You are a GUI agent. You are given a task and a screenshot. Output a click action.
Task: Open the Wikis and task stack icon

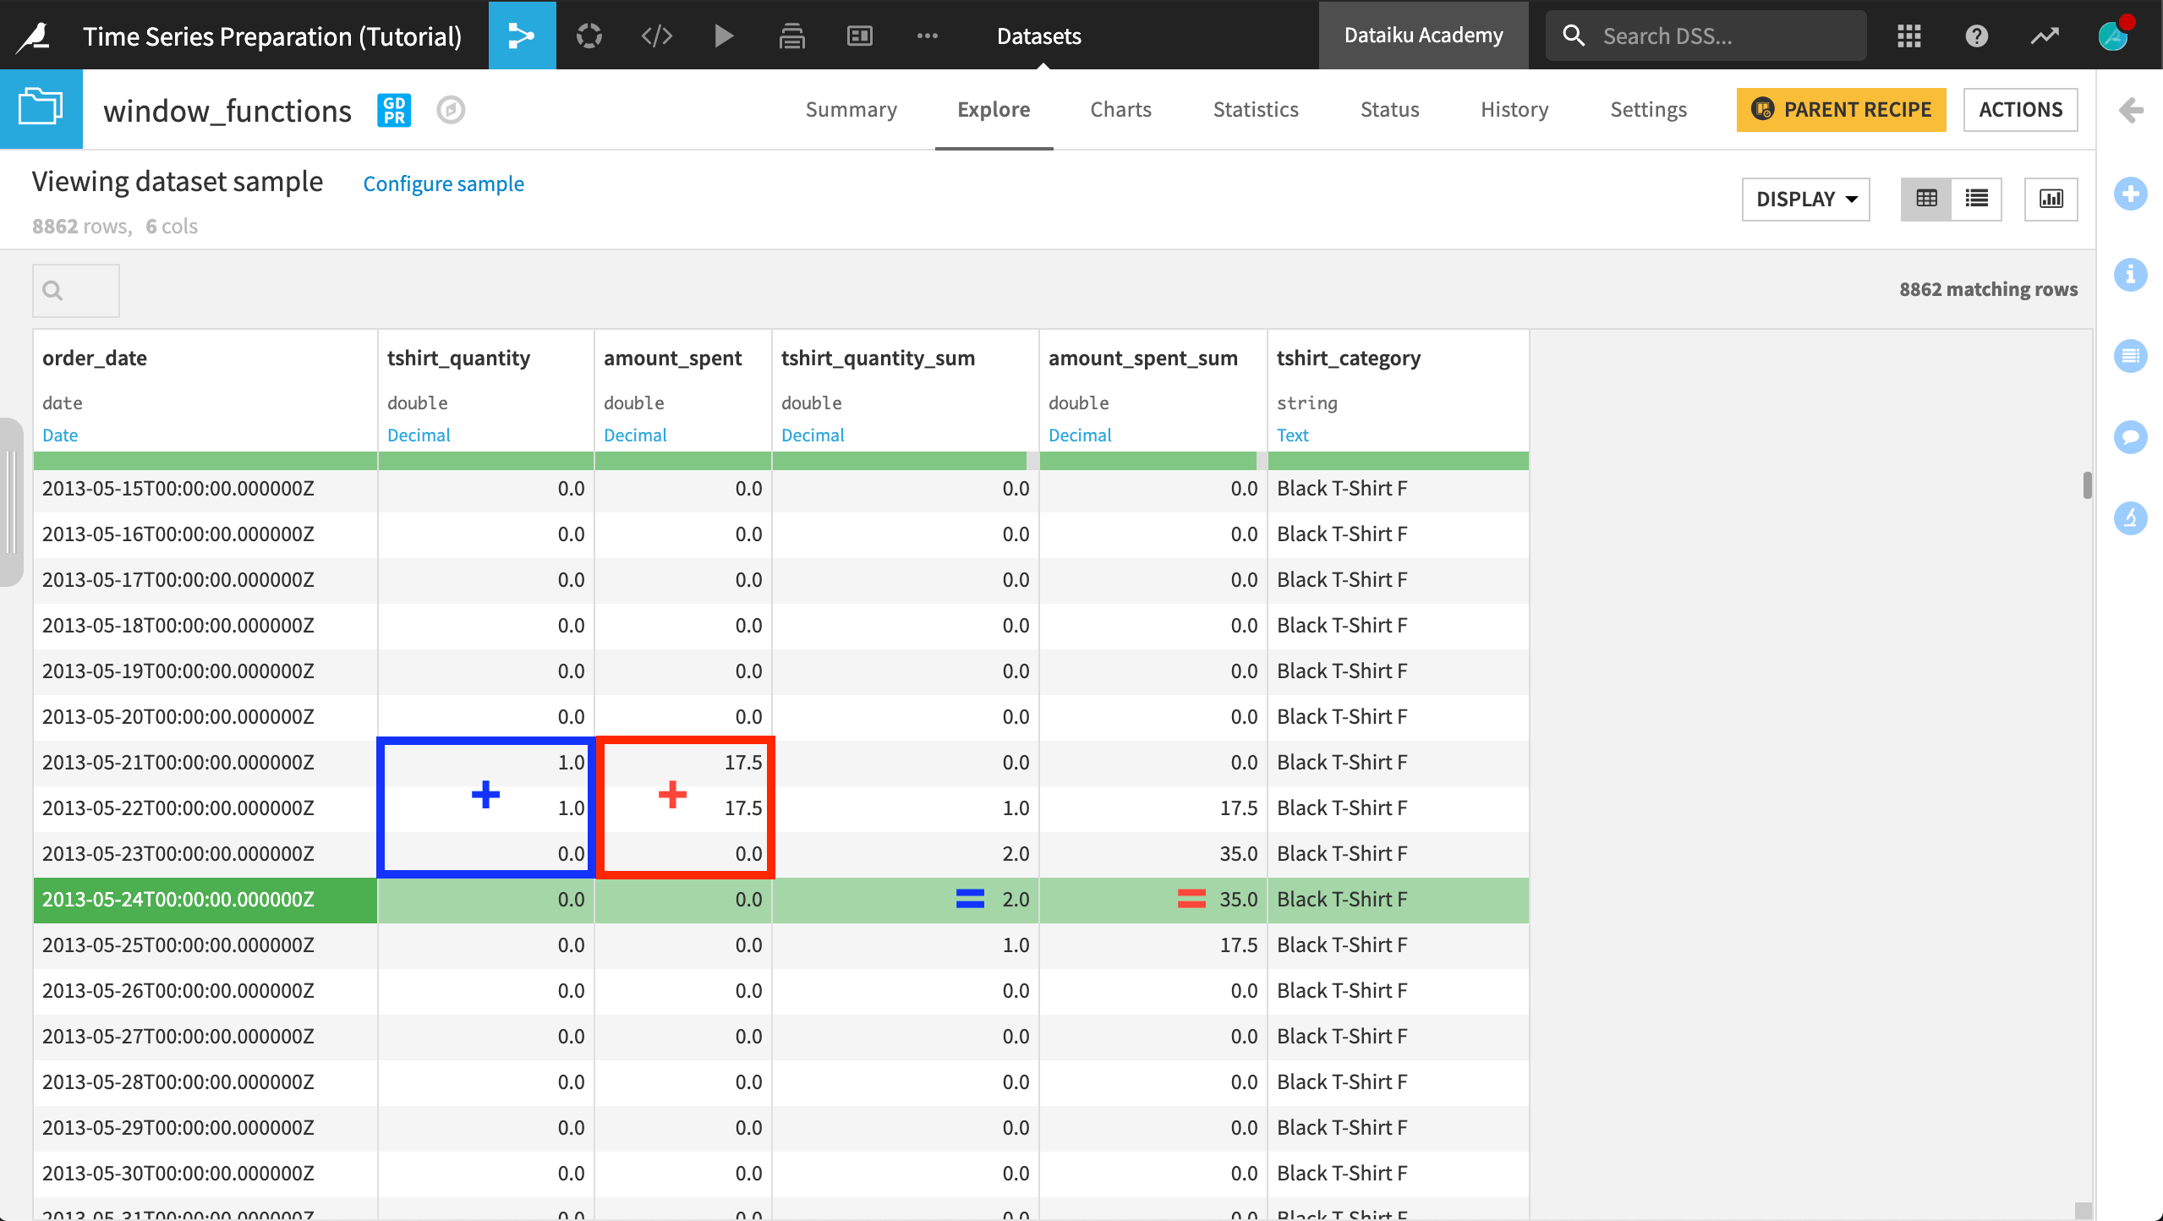[792, 36]
